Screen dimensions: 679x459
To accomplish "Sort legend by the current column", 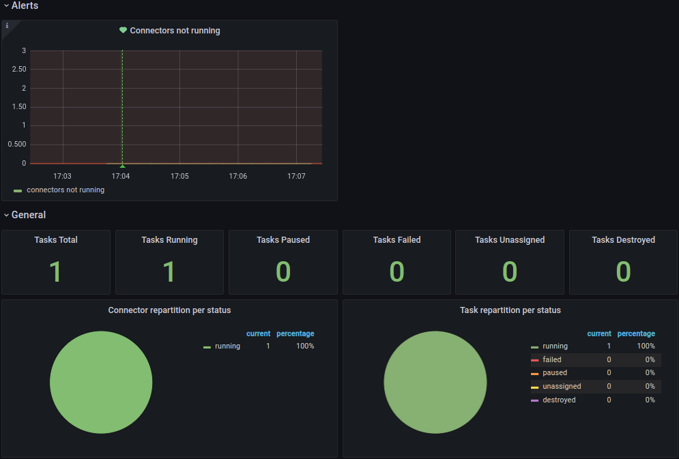I will tap(599, 334).
